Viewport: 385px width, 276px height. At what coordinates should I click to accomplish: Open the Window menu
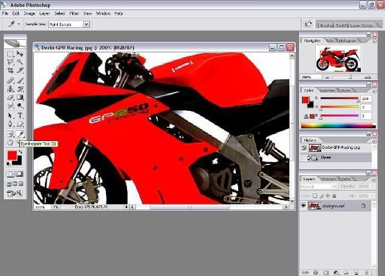pyautogui.click(x=103, y=13)
